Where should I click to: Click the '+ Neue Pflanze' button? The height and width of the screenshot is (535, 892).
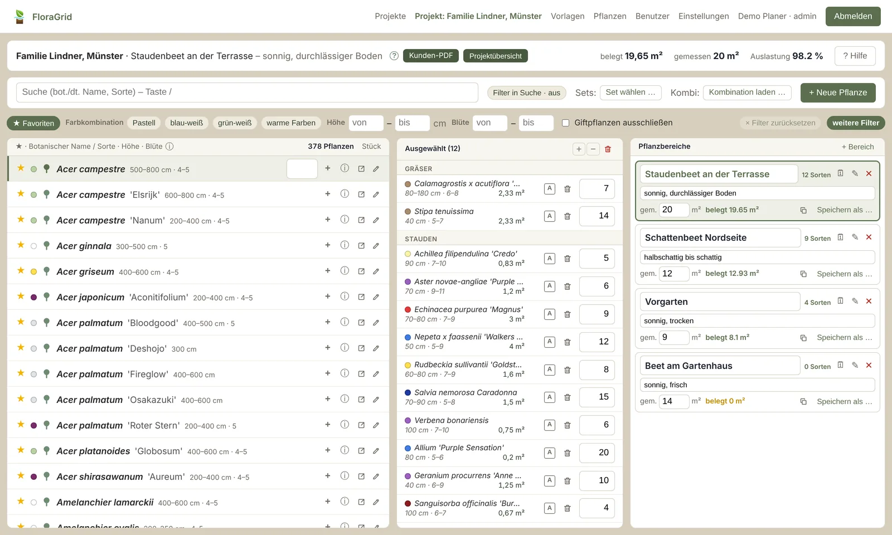(838, 93)
